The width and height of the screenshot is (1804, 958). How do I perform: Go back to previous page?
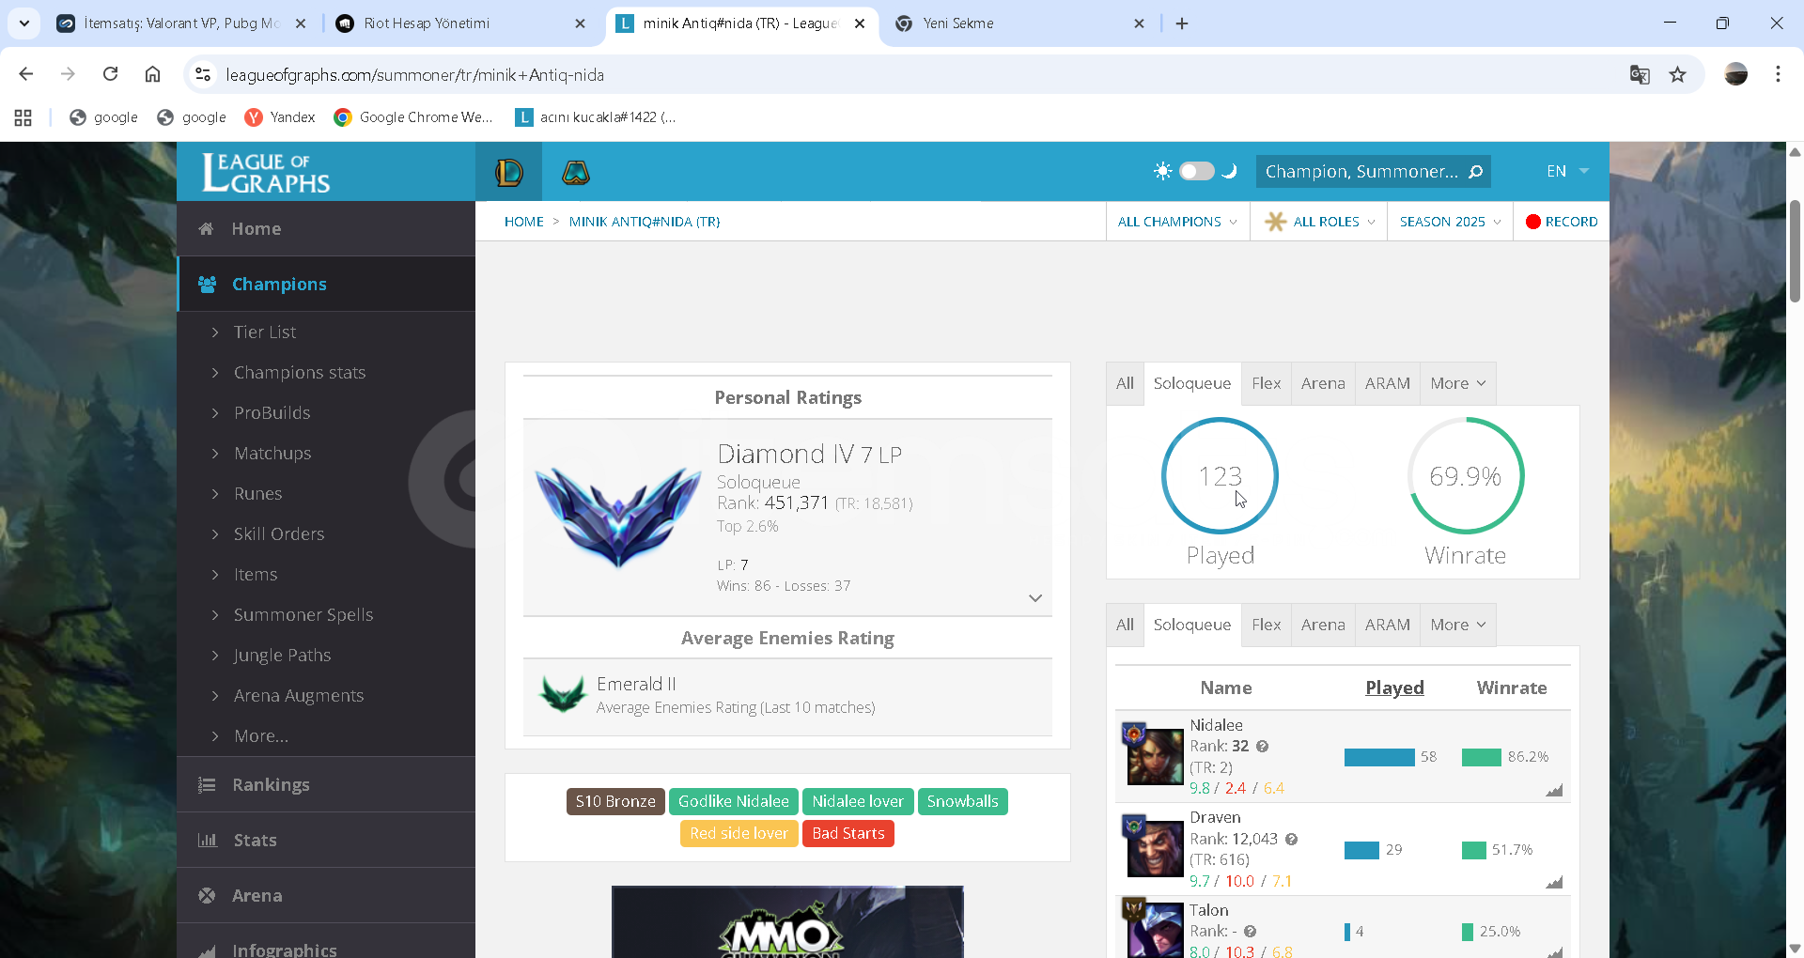tap(26, 74)
